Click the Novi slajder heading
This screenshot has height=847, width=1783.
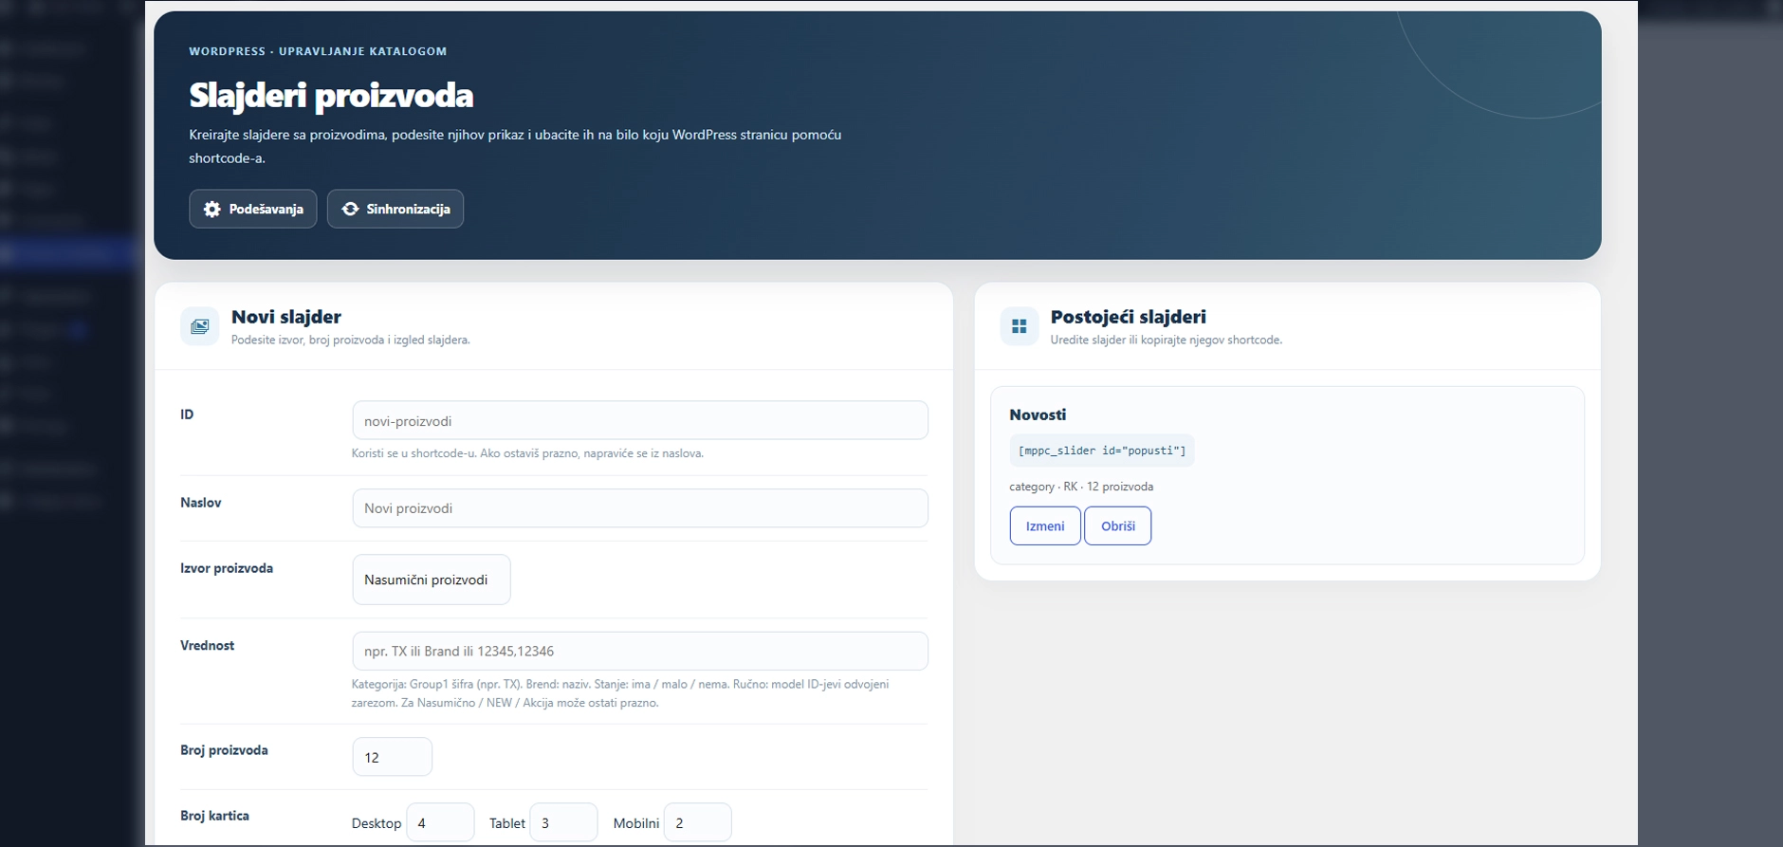(286, 317)
